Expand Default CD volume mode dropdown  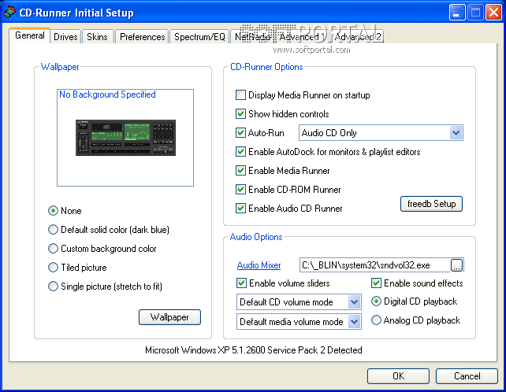pyautogui.click(x=299, y=302)
